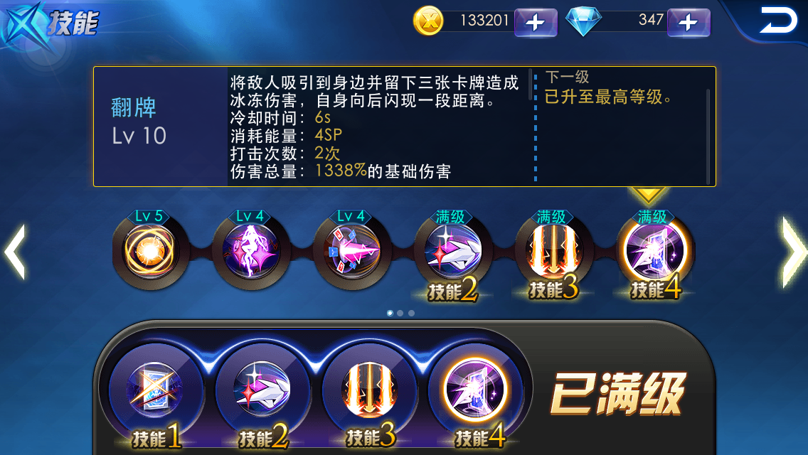Viewport: 808px width, 455px height.
Task: Show previous skill page with left arrow
Action: (x=14, y=252)
